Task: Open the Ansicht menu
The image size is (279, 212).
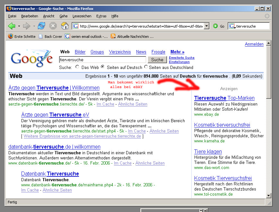Action: pos(48,16)
